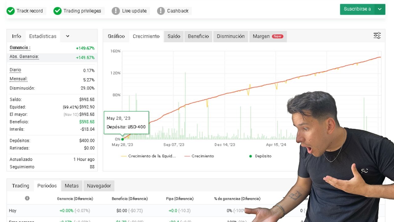This screenshot has height=222, width=394.
Task: Click the green Track record checkmark icon
Action: 11,11
